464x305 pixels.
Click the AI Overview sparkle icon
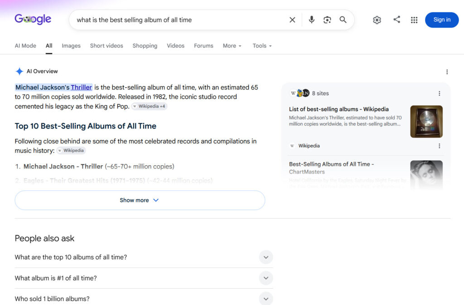pyautogui.click(x=19, y=71)
